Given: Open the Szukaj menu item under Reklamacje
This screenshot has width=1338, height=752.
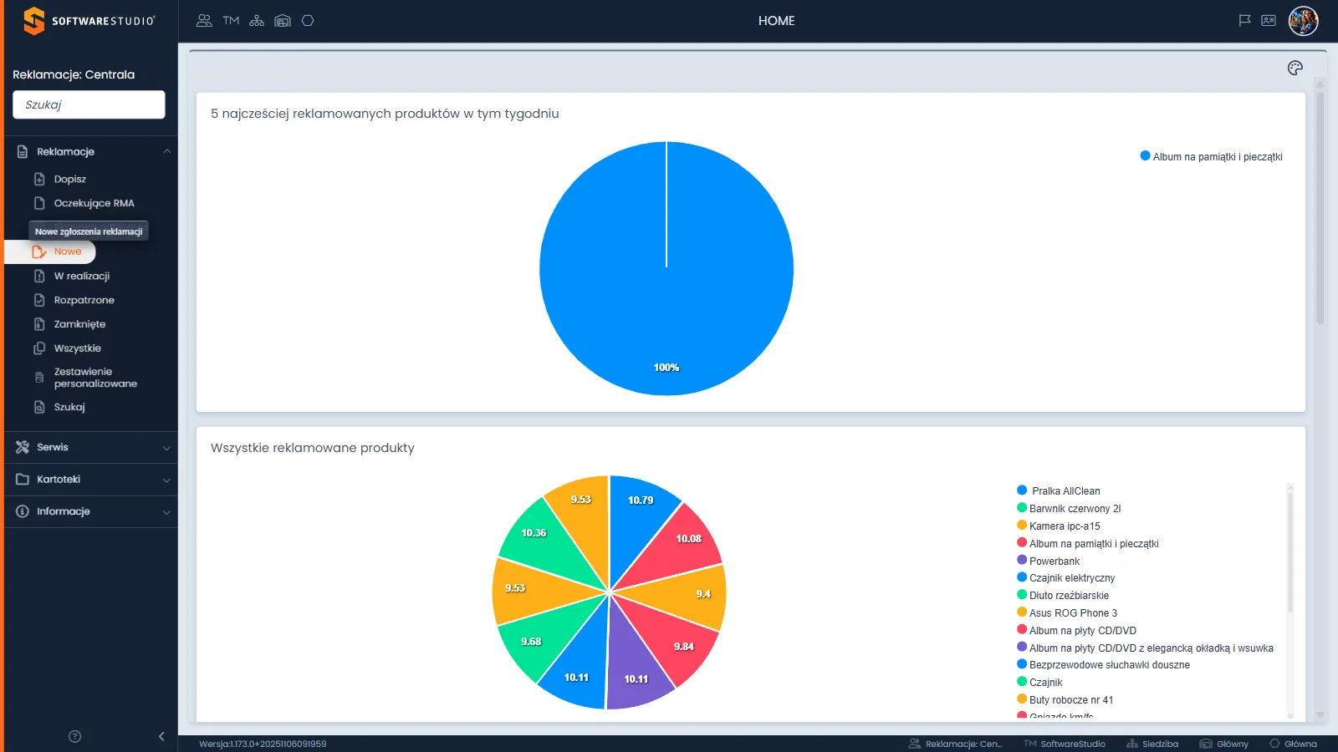Looking at the screenshot, I should (x=69, y=407).
